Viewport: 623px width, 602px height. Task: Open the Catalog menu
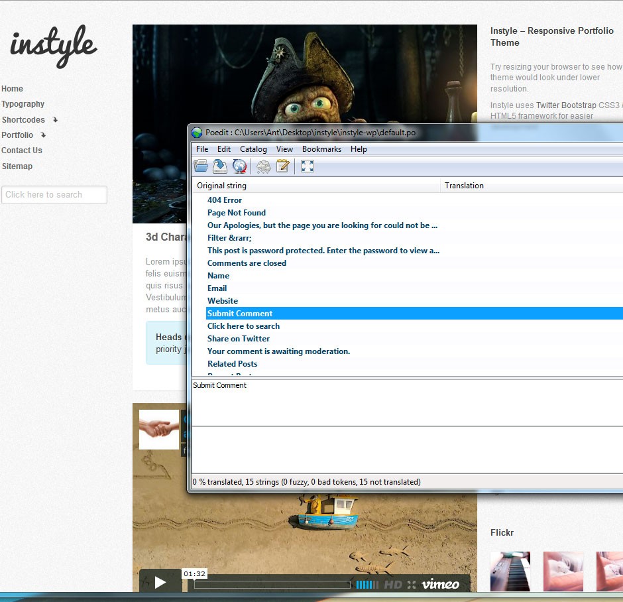(253, 149)
